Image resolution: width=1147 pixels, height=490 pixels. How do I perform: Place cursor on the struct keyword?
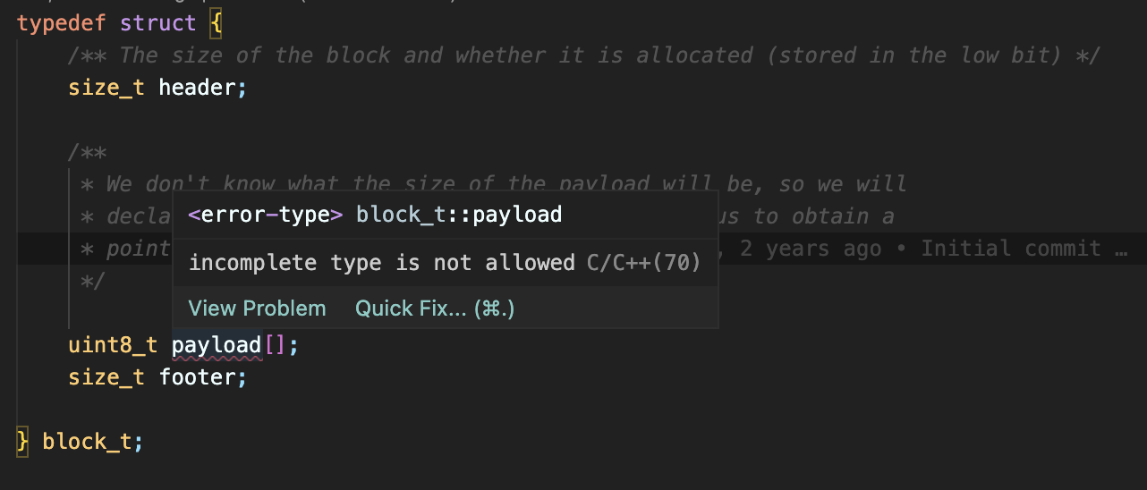pos(157,23)
